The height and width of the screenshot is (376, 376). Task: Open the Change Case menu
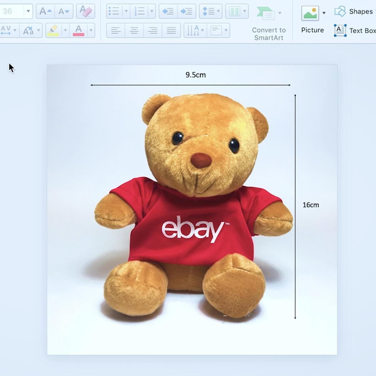(x=31, y=30)
